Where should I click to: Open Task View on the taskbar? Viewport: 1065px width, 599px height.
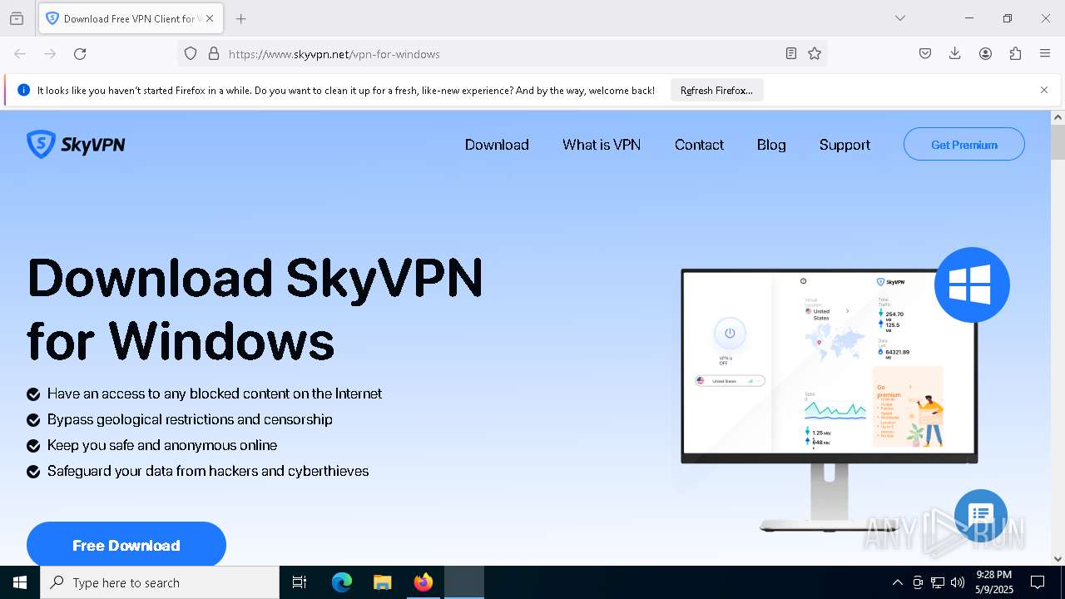coord(300,582)
